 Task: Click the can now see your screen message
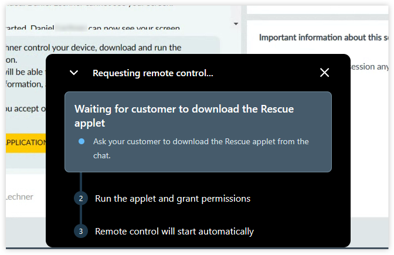tap(134, 27)
